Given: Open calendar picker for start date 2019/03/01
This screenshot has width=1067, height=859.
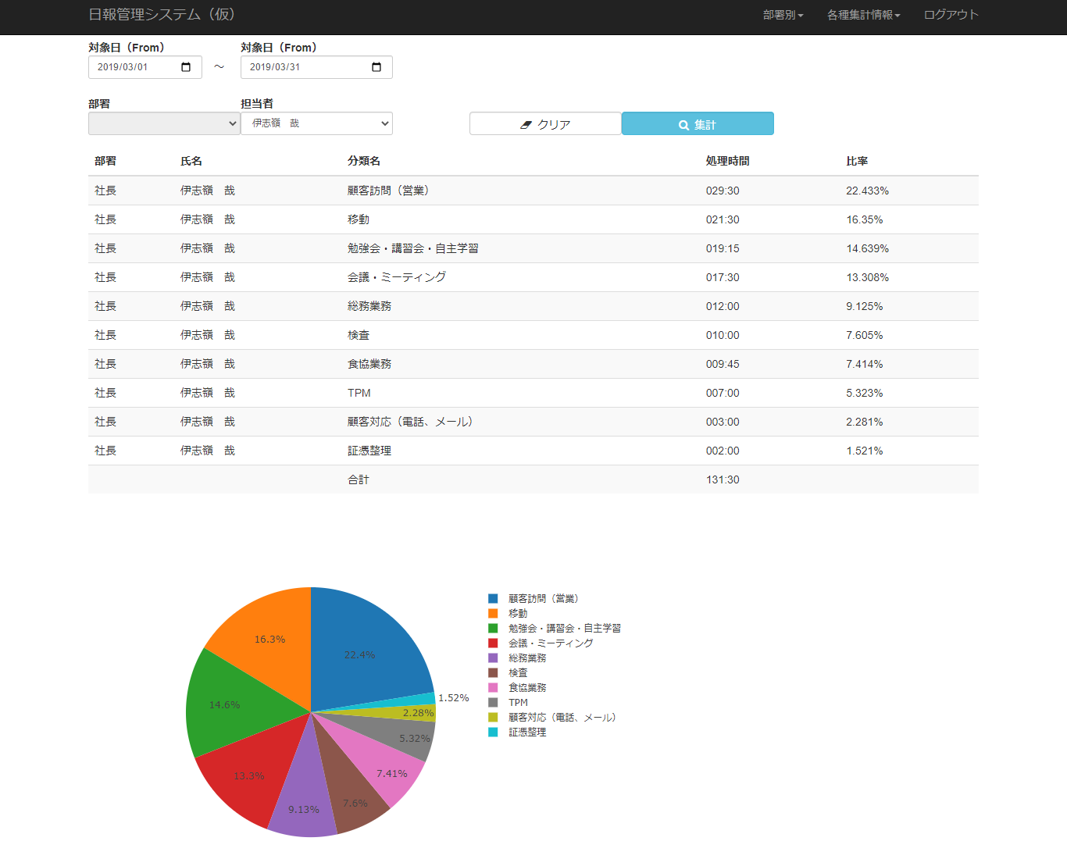Looking at the screenshot, I should pos(186,67).
